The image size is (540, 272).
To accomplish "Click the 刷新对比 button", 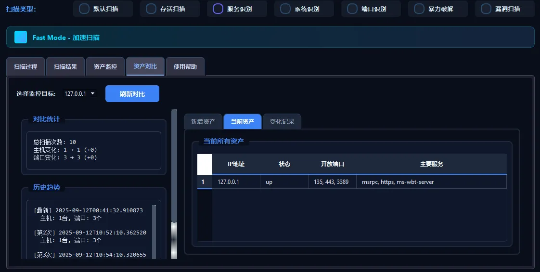I will 132,94.
